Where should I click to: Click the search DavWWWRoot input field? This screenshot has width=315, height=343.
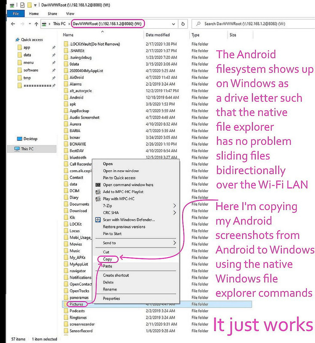(254, 24)
